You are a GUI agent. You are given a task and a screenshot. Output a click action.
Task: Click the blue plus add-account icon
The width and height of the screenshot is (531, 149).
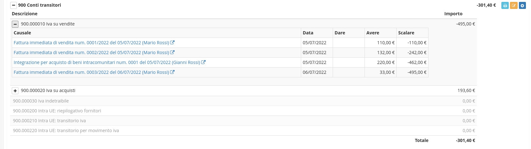coord(522,5)
